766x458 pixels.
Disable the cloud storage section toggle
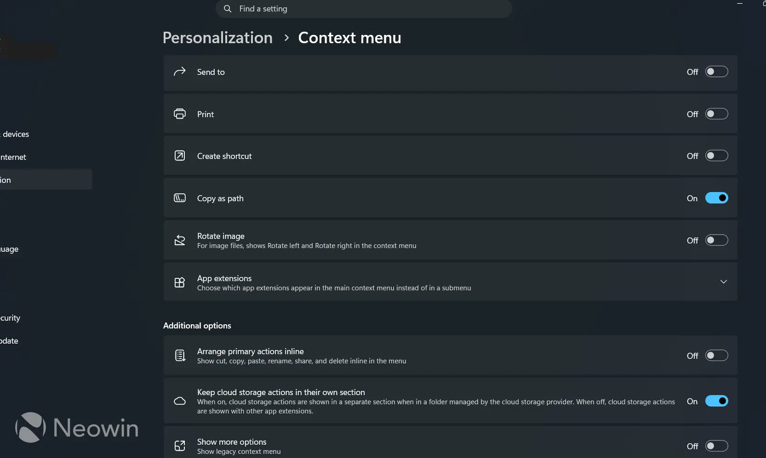coord(717,401)
